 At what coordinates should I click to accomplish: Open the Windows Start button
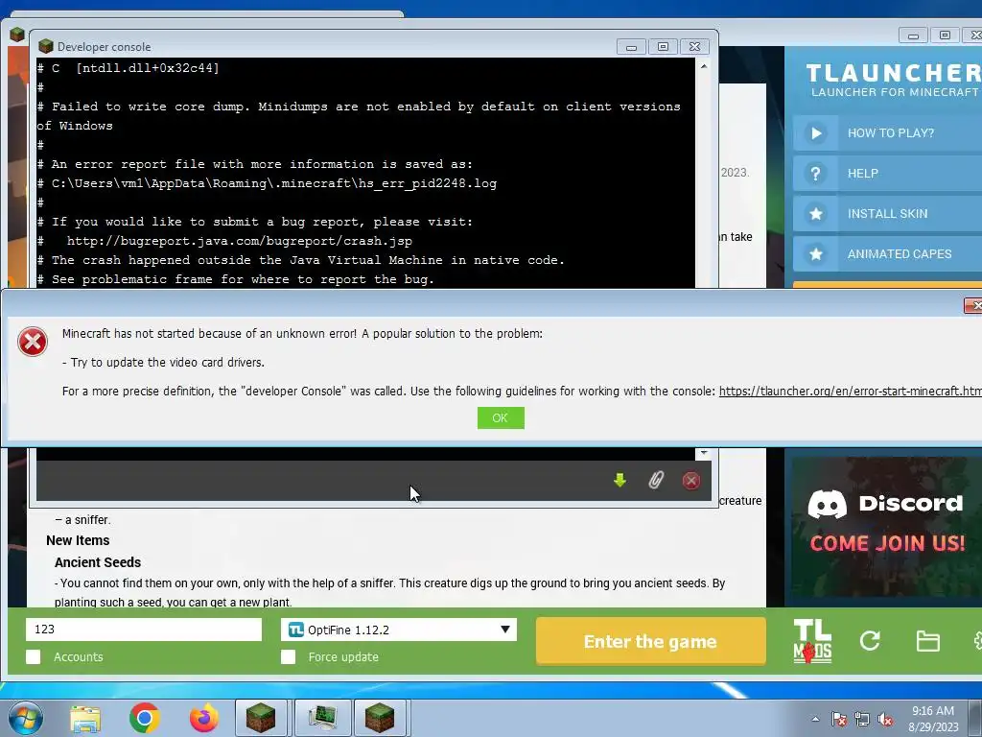coord(26,718)
